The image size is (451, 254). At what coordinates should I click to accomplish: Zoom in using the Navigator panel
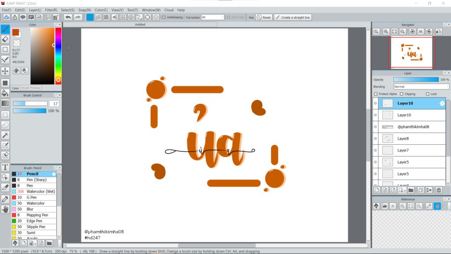[x=386, y=32]
